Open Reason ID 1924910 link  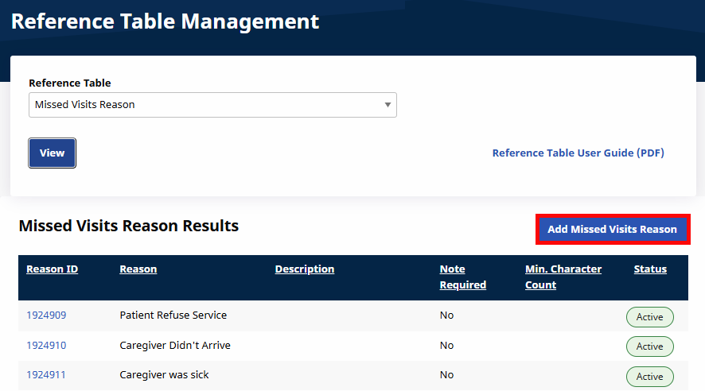46,346
